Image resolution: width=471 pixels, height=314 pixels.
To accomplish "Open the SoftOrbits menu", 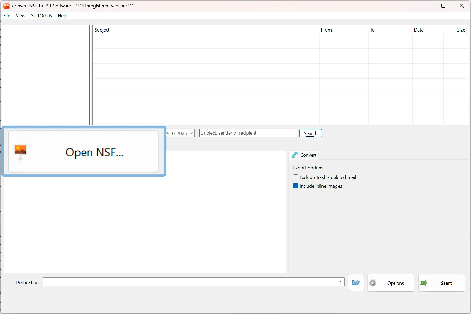I will (x=42, y=16).
